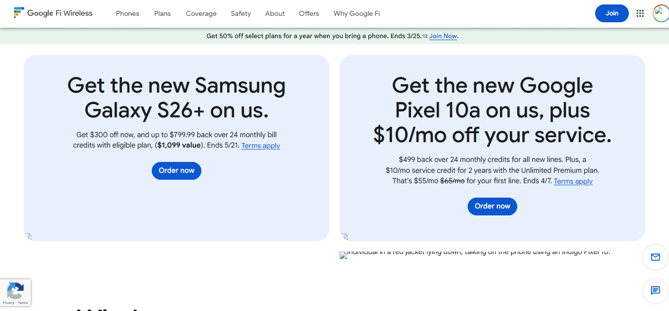Viewport: 669px width, 311px height.
Task: Open the Plans navigation item
Action: [162, 13]
